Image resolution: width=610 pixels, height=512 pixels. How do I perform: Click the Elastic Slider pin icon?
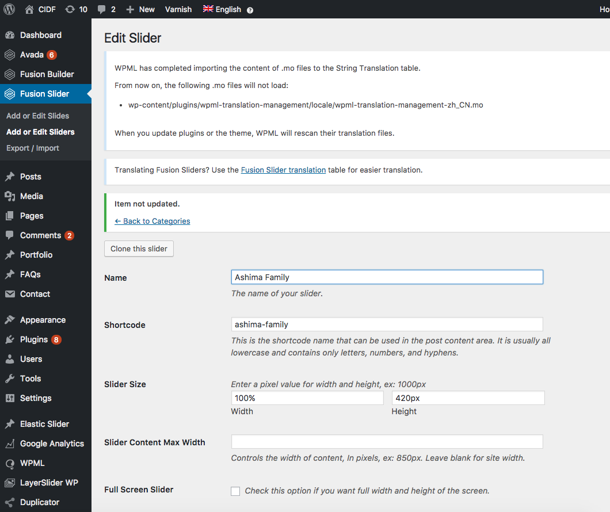(10, 424)
